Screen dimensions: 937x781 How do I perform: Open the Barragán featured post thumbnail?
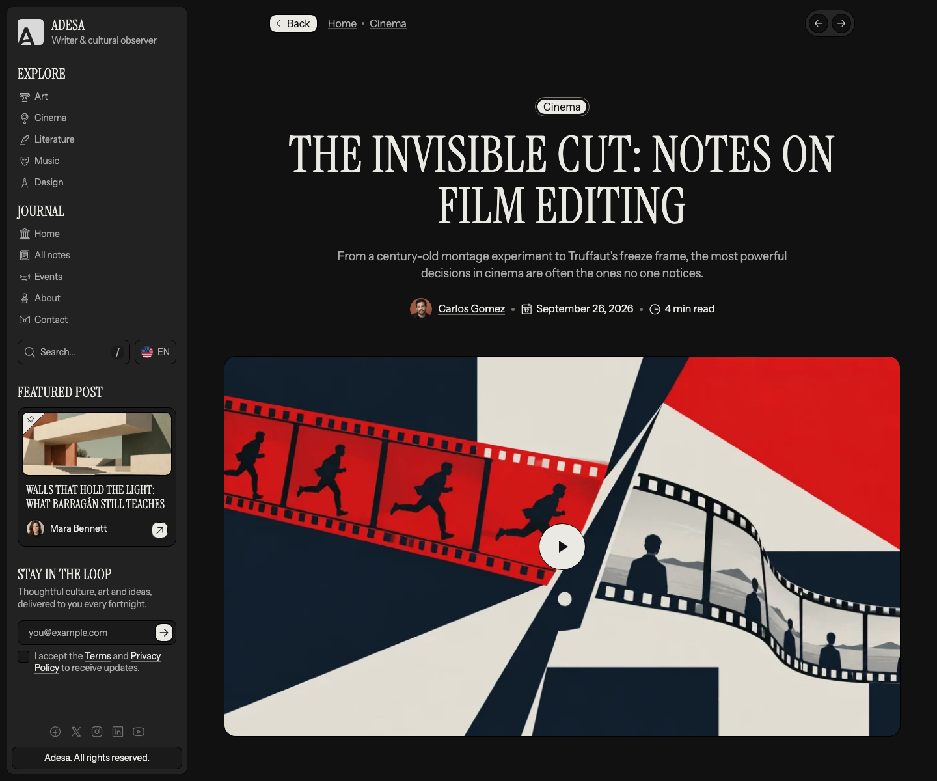(97, 444)
